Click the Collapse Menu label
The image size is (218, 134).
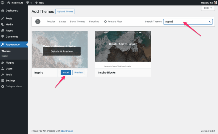[x=14, y=86]
